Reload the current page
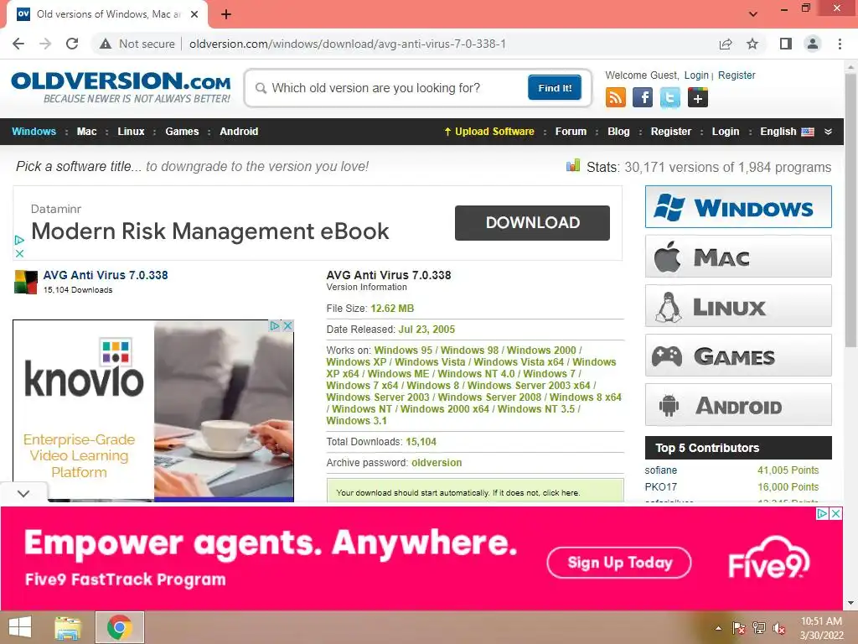The width and height of the screenshot is (858, 644). [72, 44]
